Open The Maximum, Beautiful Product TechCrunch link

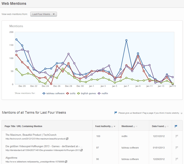coord(31,134)
